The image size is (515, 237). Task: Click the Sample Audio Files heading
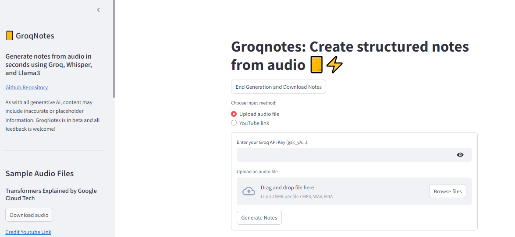click(x=39, y=174)
